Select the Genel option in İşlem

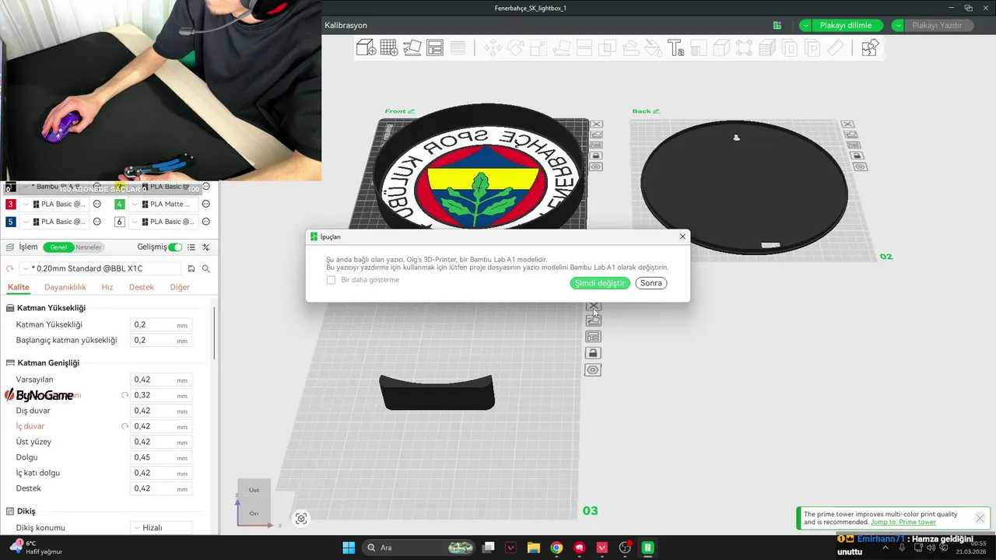[x=58, y=247]
